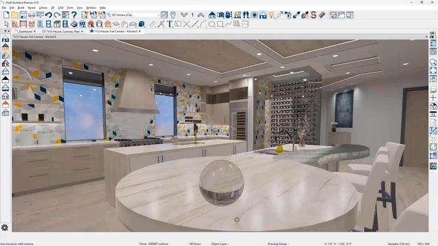
Task: Select the X15-House Full Camera Kitchen tab
Action: [x=116, y=31]
